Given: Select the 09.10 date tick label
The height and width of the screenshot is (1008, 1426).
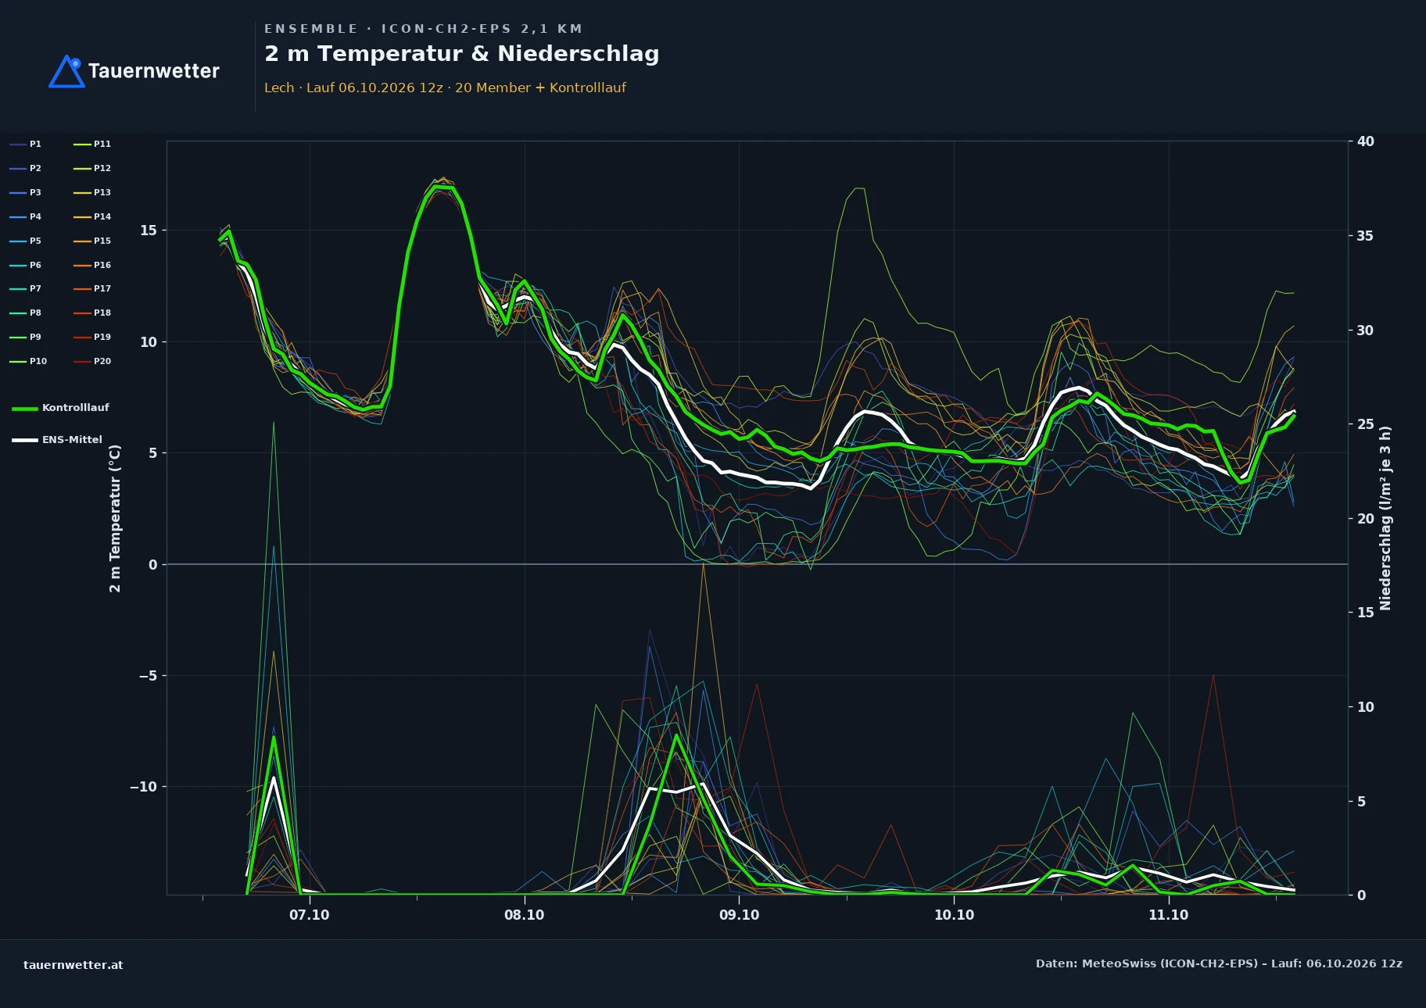Looking at the screenshot, I should click(739, 915).
